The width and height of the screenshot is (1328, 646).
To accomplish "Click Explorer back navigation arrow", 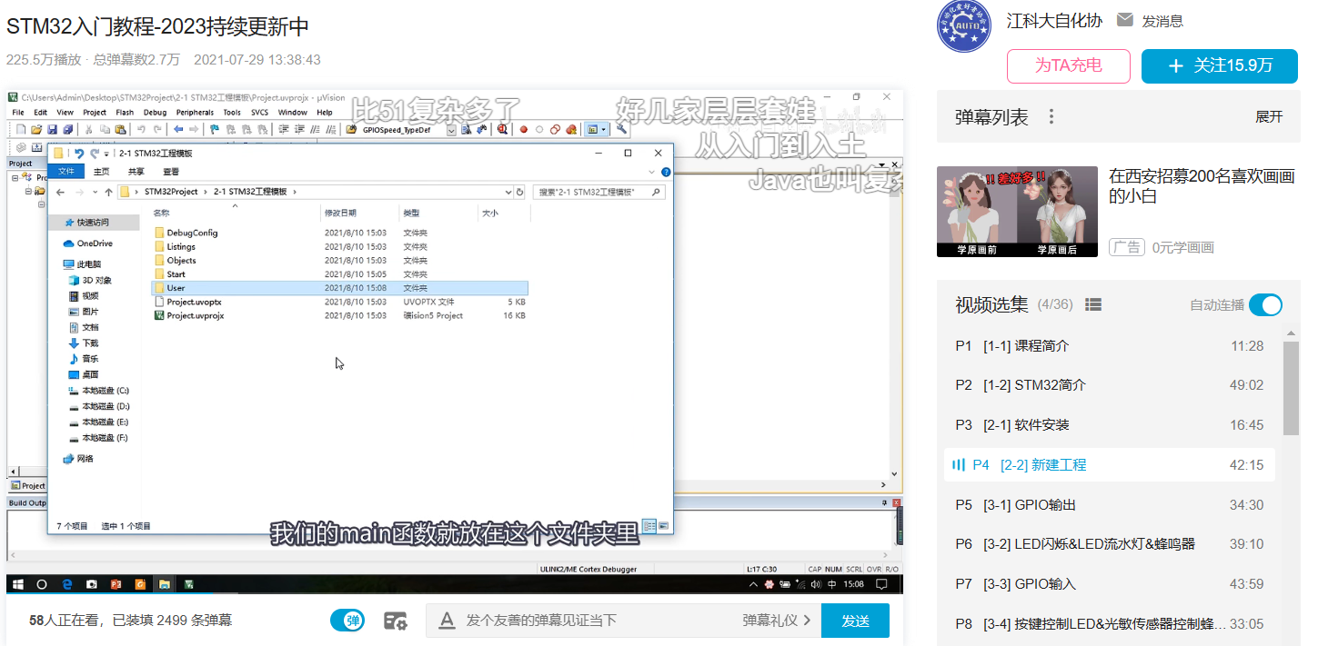I will [x=60, y=192].
